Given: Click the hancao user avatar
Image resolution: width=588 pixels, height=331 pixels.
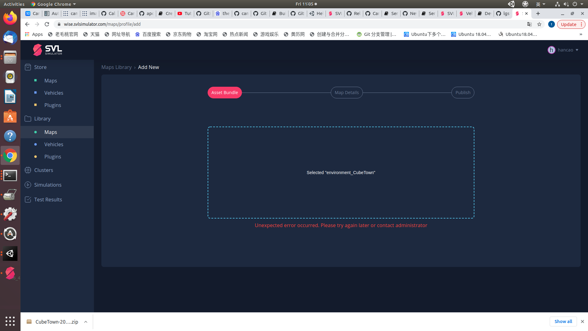Looking at the screenshot, I should (551, 50).
